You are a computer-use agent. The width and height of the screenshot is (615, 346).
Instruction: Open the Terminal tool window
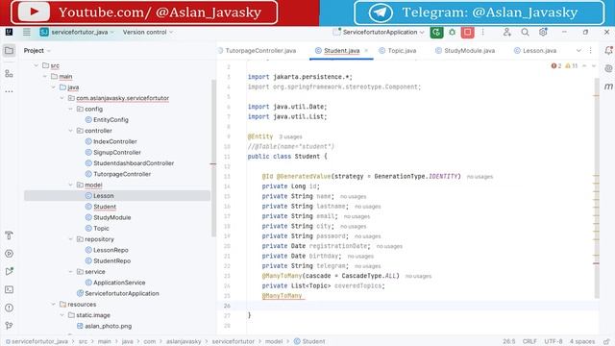coord(9,289)
